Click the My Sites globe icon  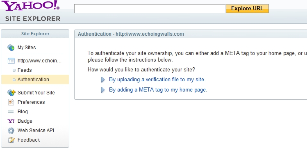[x=11, y=48]
